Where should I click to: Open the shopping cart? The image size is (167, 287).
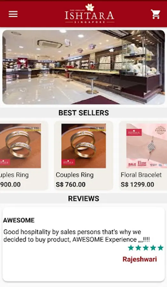(x=156, y=14)
